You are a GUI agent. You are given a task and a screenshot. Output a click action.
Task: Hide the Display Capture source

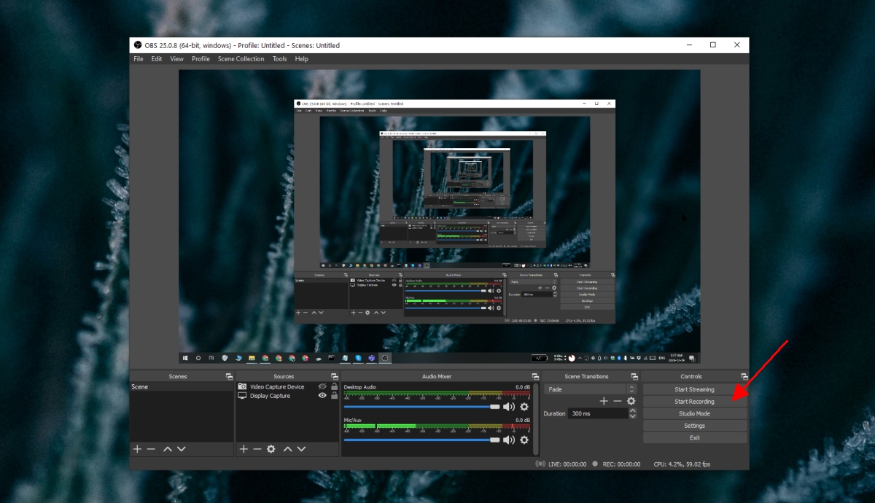322,396
